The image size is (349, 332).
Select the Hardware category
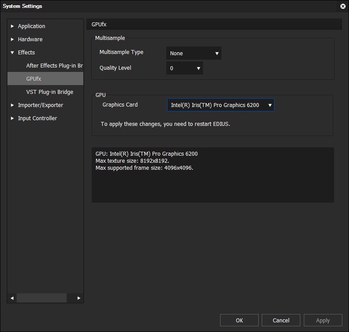[x=30, y=39]
